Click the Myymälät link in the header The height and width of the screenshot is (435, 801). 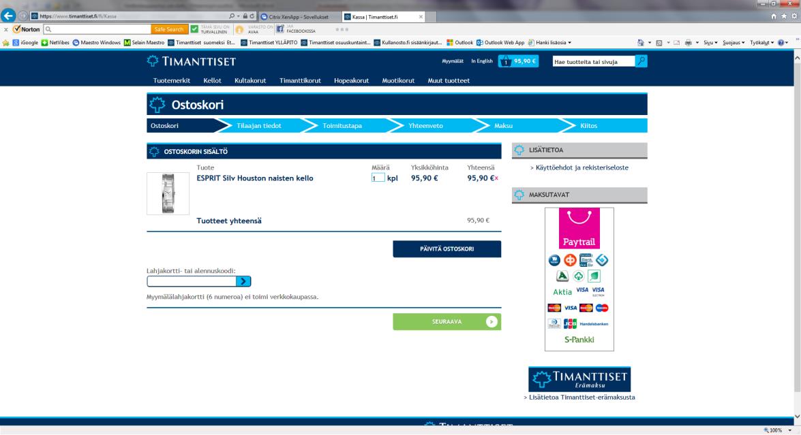click(x=453, y=61)
